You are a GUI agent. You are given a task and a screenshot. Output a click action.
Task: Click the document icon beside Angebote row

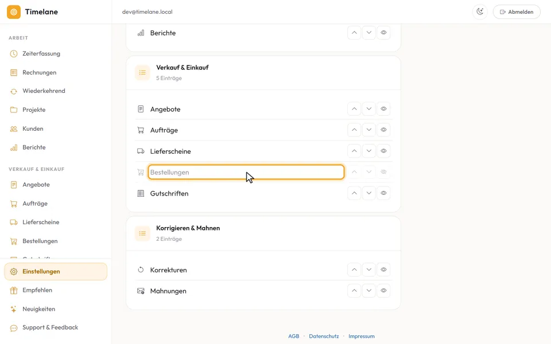pyautogui.click(x=141, y=109)
